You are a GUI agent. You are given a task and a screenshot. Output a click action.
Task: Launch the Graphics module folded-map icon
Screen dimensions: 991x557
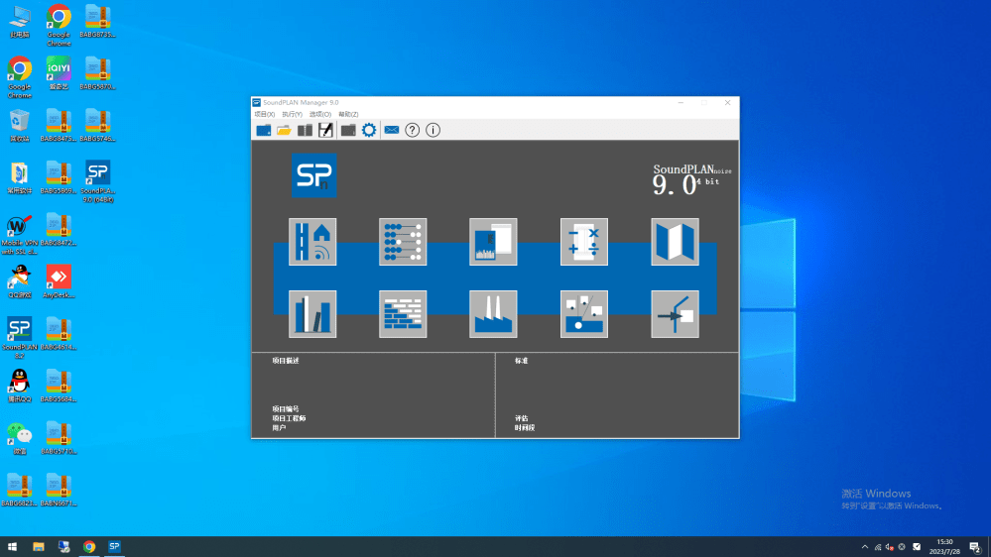point(675,242)
